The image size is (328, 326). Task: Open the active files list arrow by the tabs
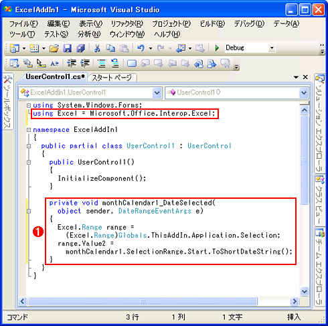point(296,77)
